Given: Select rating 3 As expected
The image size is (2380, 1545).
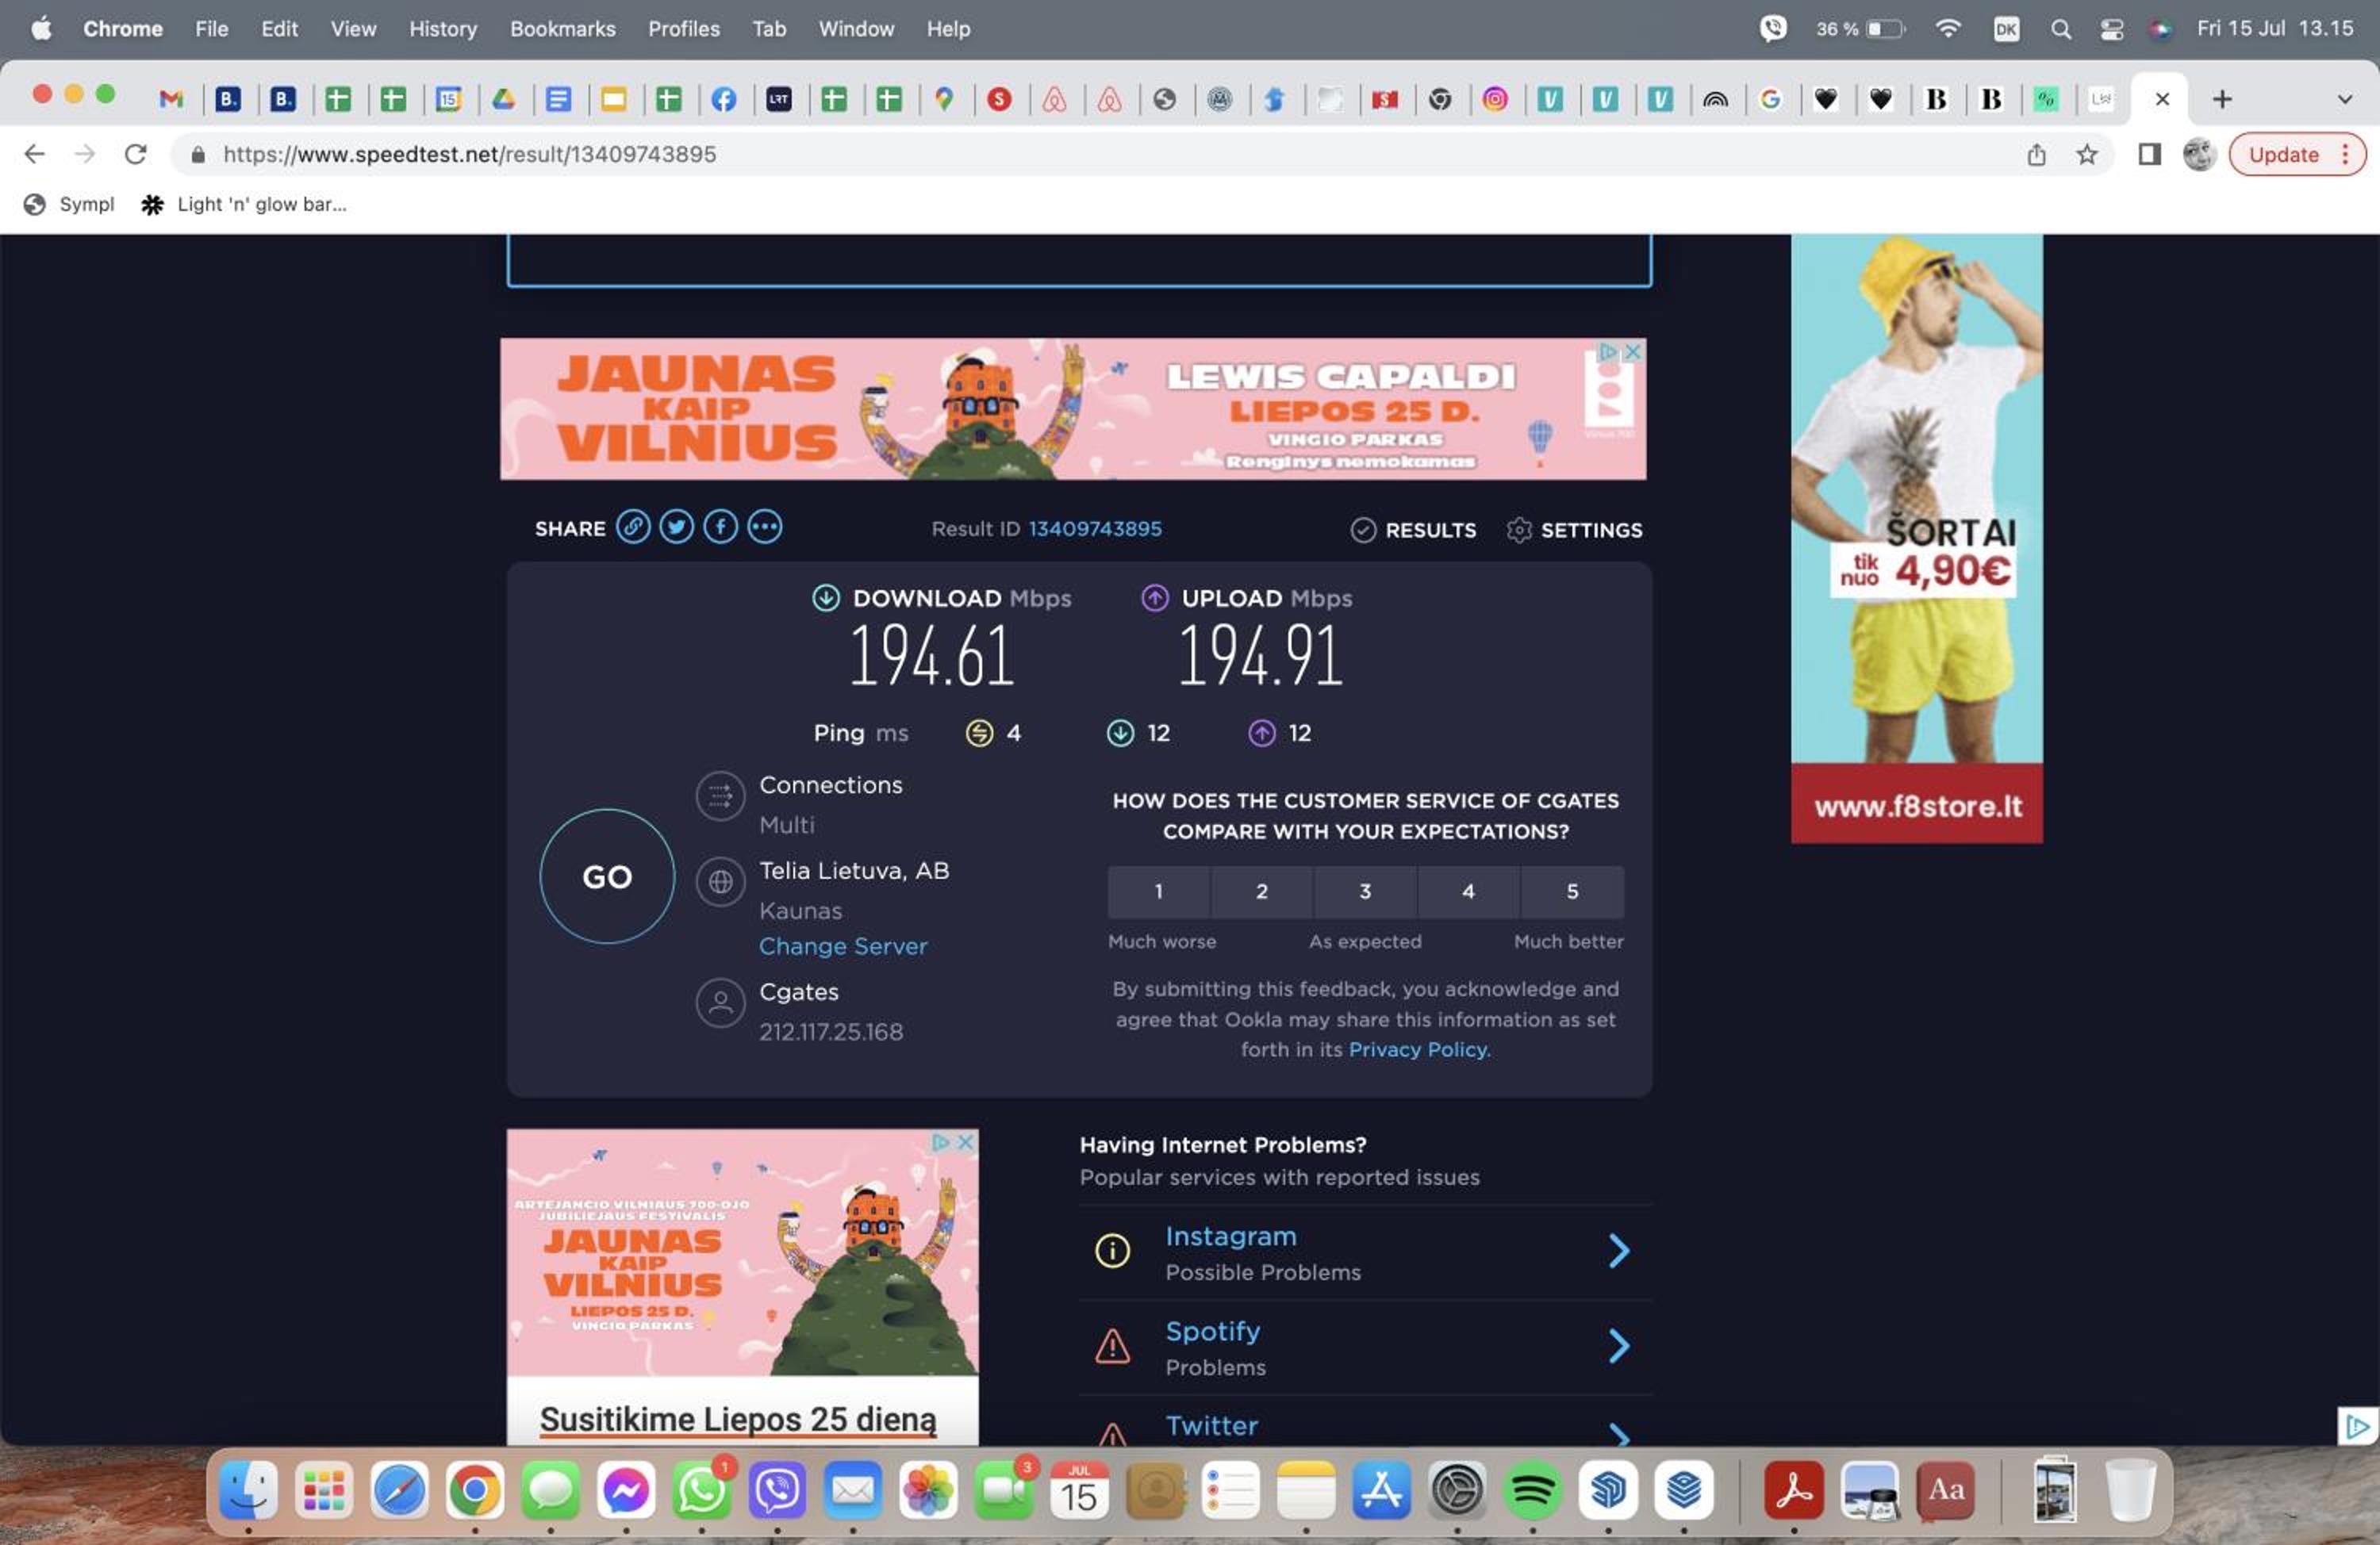Looking at the screenshot, I should tap(1365, 891).
